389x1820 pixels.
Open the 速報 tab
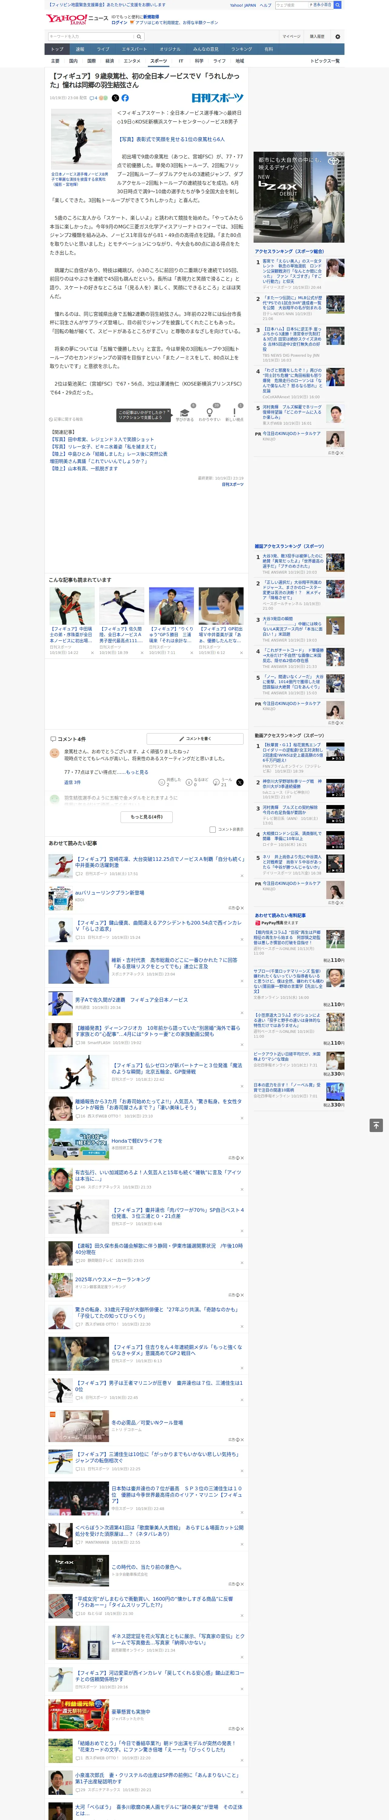coord(80,49)
